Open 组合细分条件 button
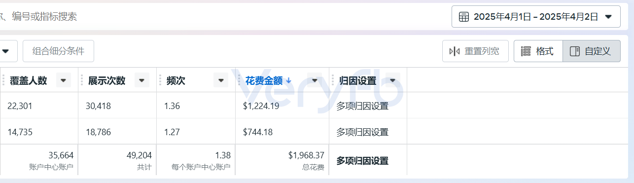This screenshot has width=634, height=183. tap(58, 51)
